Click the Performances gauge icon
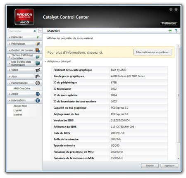This screenshot has width=186, height=178. pyautogui.click(x=38, y=83)
